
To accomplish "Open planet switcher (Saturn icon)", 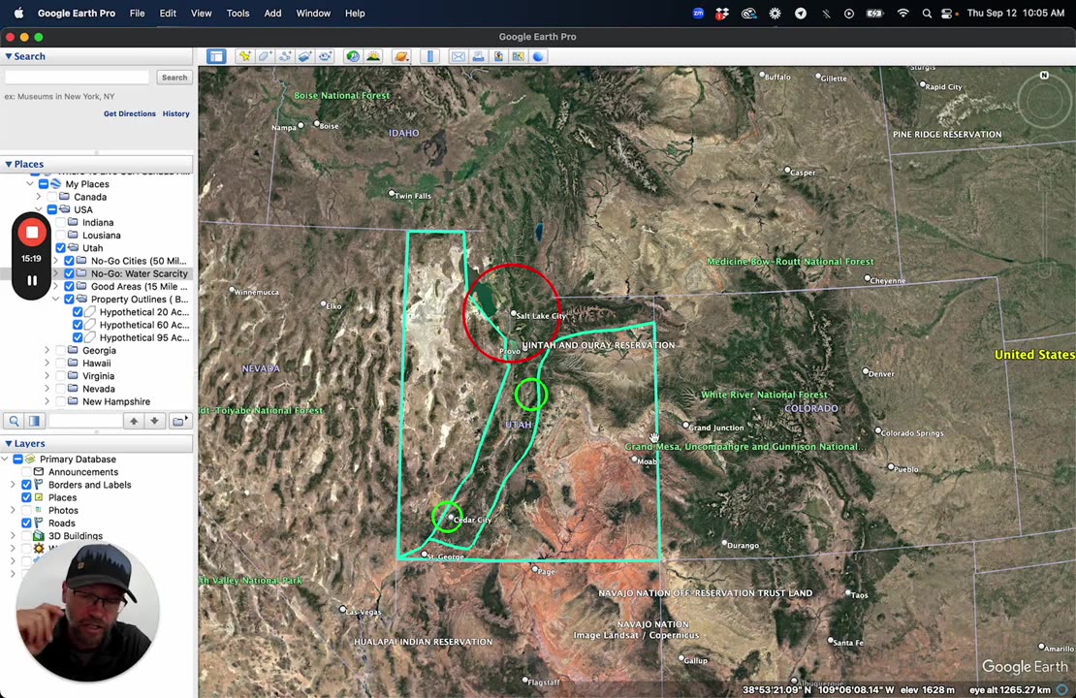I will point(401,56).
